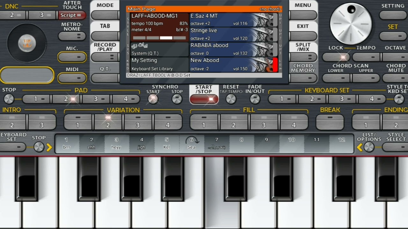Toggle the TEMPO button
The height and width of the screenshot is (229, 408).
pyautogui.click(x=366, y=57)
